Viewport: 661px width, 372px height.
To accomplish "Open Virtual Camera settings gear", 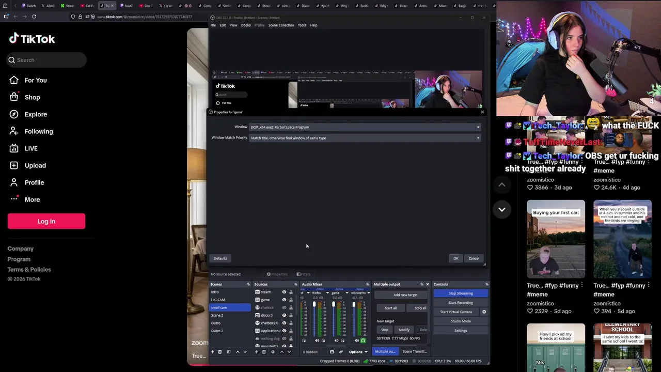I will (484, 312).
